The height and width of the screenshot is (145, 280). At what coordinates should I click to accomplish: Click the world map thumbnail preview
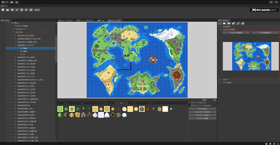point(251,56)
